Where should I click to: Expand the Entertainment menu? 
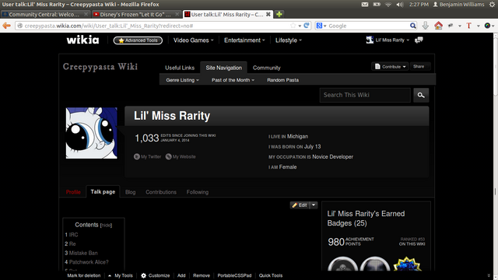[x=244, y=40]
